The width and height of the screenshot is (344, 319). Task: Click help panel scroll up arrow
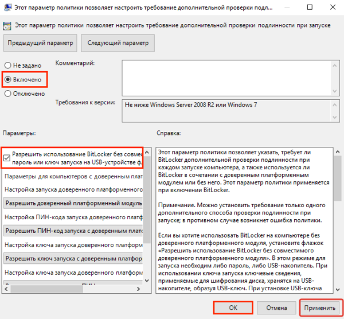pos(338,151)
